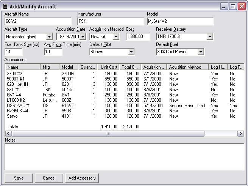248x186 pixels.
Task: Open the Default Pilot dropdown
Action: point(131,52)
